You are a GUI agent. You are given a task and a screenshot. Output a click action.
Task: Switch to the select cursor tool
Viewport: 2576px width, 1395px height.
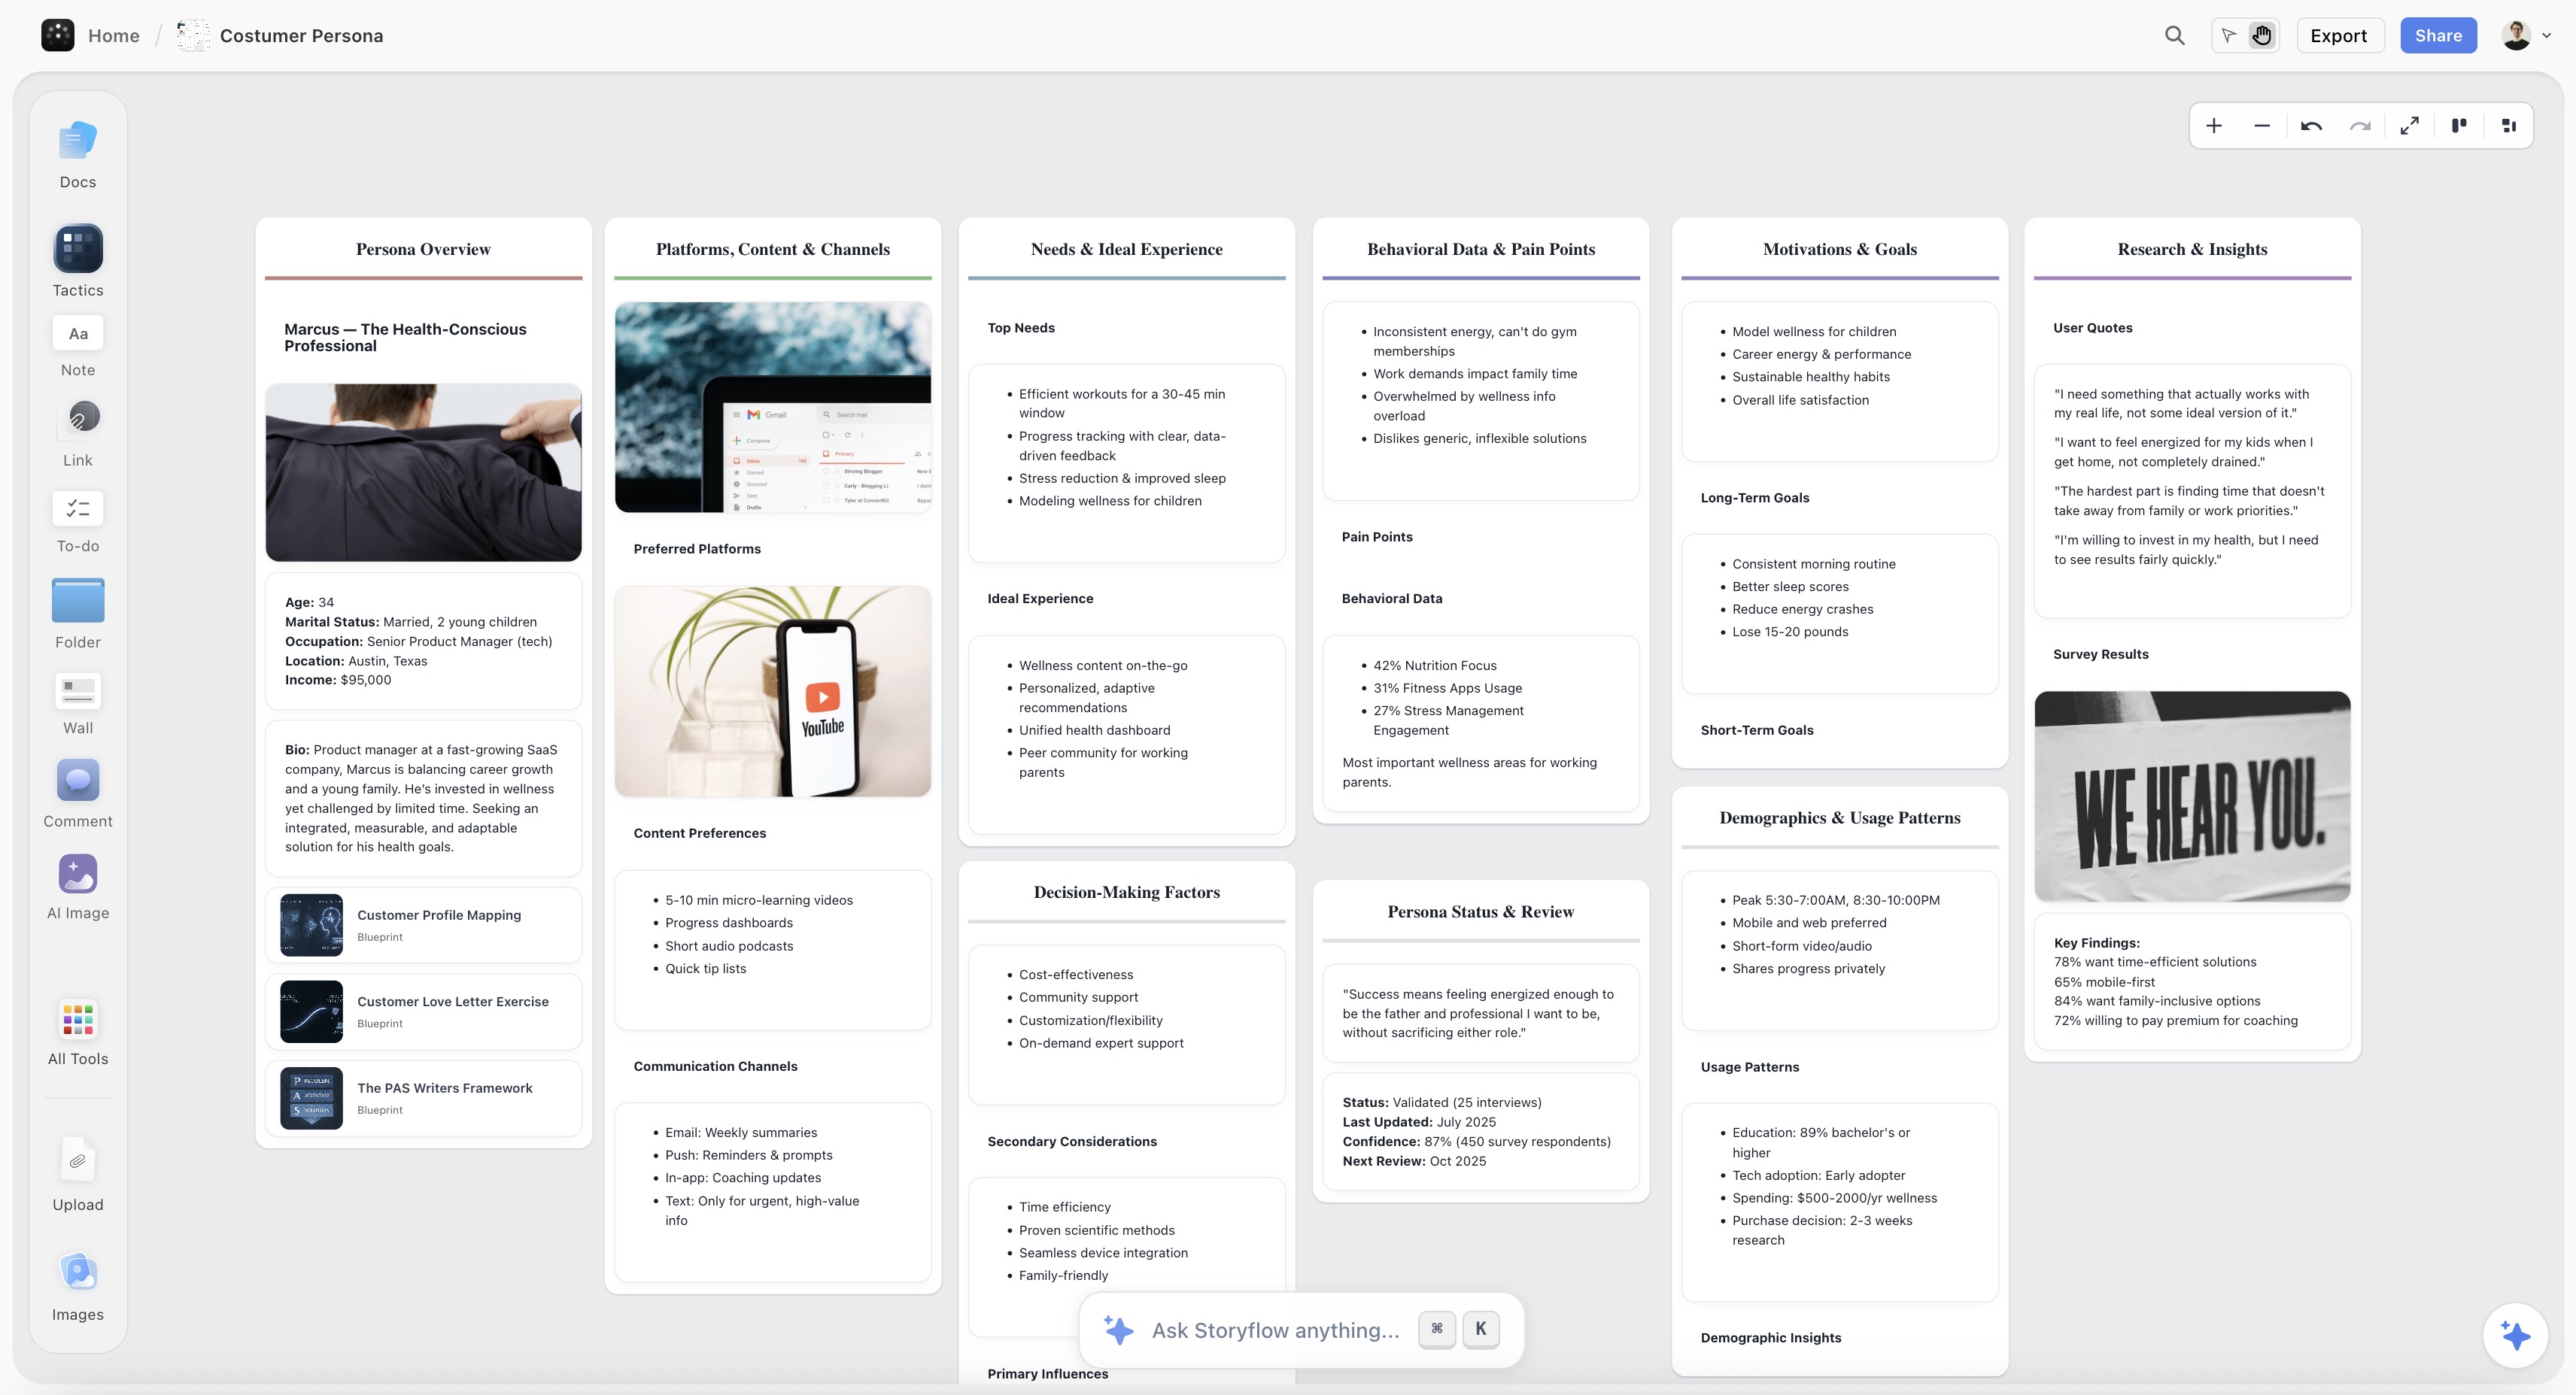[x=2228, y=35]
